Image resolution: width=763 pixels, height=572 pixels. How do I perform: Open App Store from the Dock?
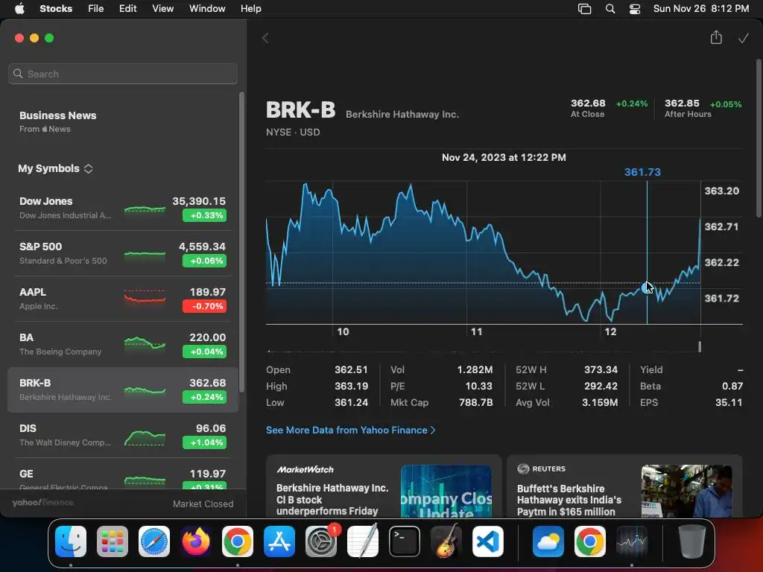279,541
